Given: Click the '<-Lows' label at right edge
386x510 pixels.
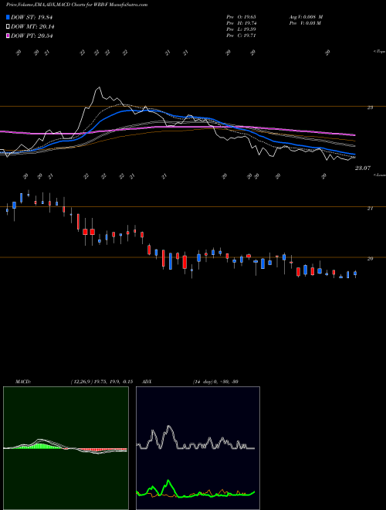Looking at the screenshot, I should [x=379, y=175].
